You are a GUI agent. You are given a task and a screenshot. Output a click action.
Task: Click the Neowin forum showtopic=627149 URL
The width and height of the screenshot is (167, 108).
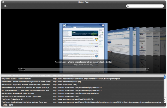tap(86, 79)
